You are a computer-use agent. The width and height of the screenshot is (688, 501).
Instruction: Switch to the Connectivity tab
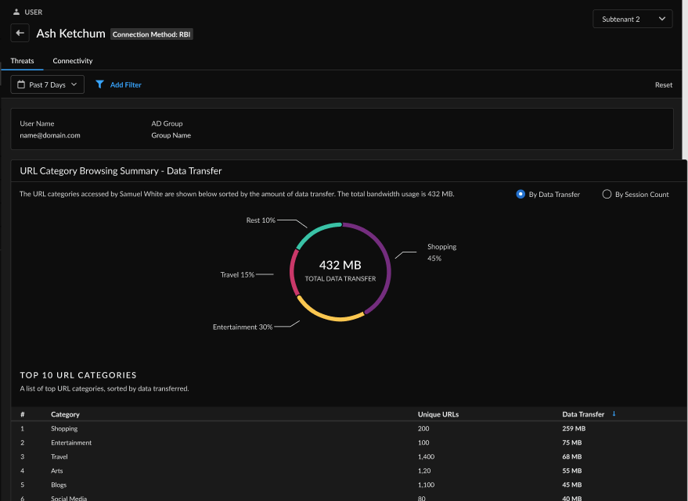(73, 61)
